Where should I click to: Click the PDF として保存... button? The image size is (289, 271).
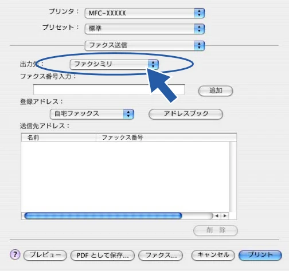(103, 256)
